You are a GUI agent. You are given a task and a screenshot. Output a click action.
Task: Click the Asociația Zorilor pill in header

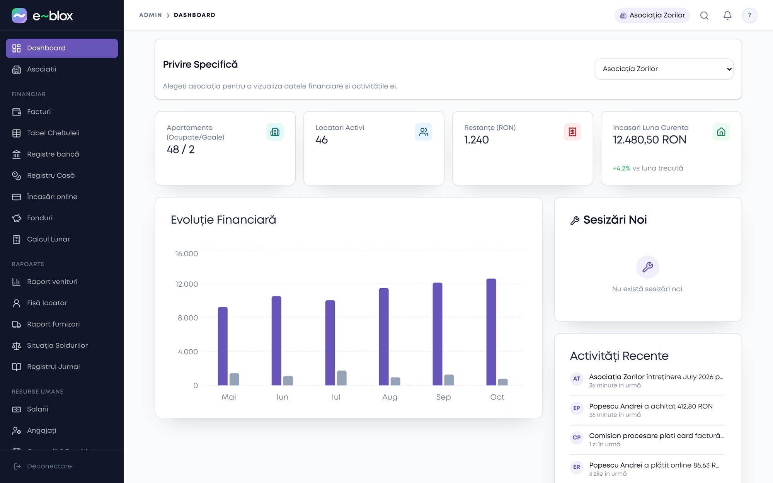(x=652, y=15)
